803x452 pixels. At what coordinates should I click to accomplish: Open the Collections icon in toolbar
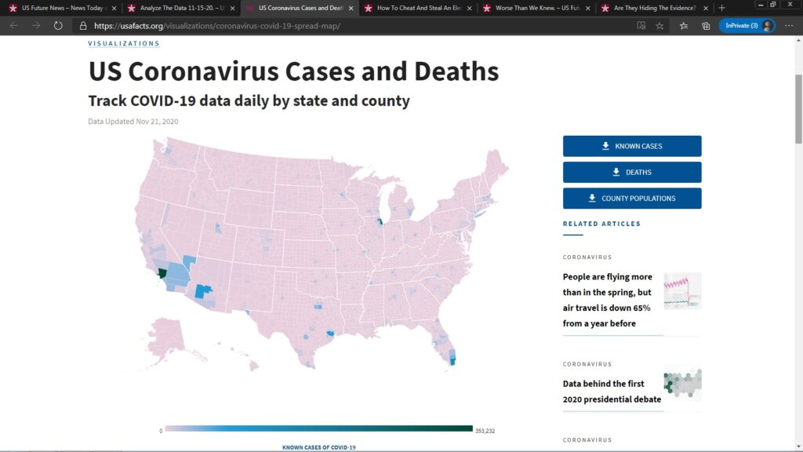coord(706,25)
